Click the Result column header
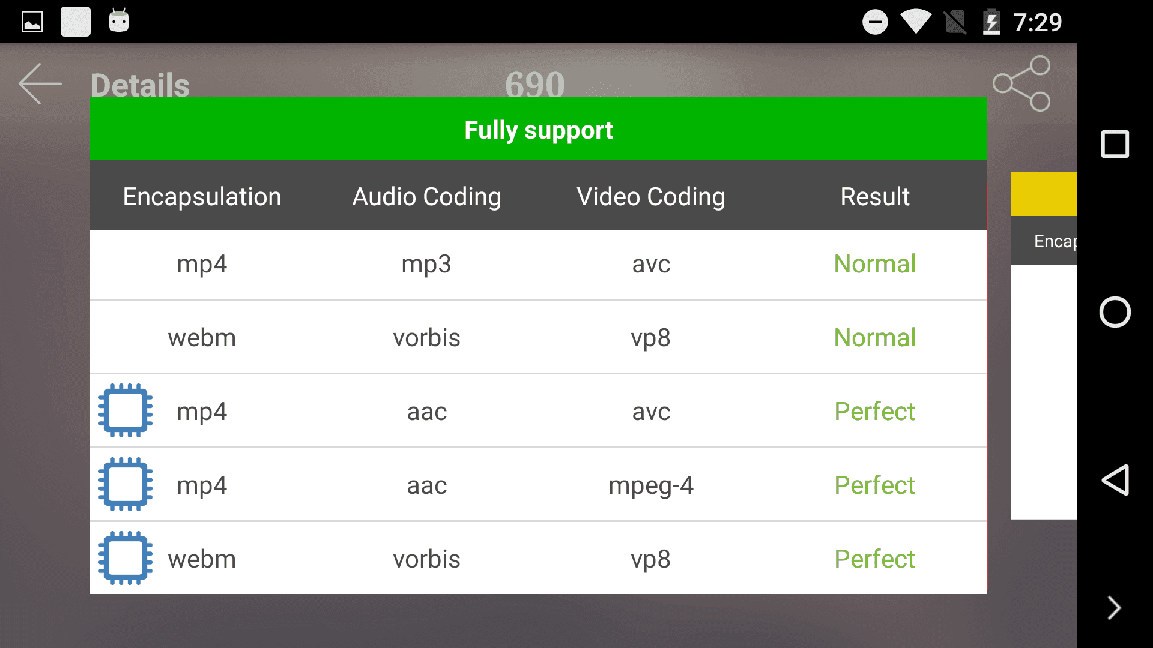 pyautogui.click(x=875, y=197)
